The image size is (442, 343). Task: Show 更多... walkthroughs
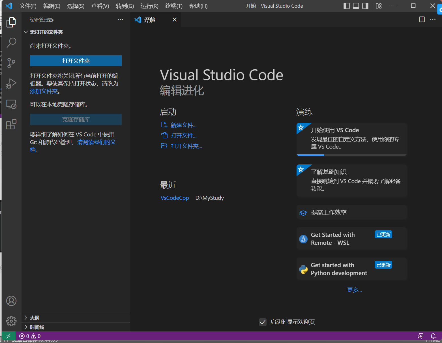point(355,290)
